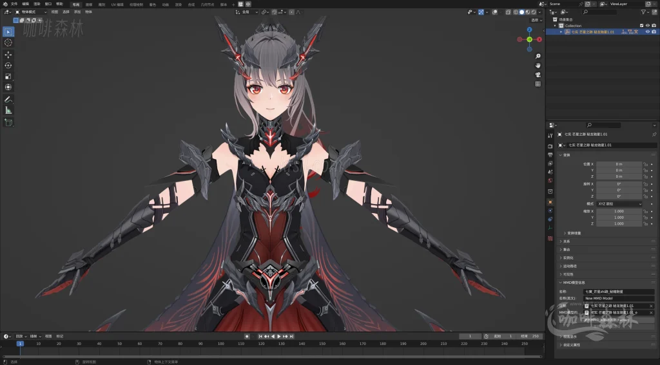This screenshot has height=365, width=660.
Task: Toggle scale X lock icon
Action: click(645, 211)
